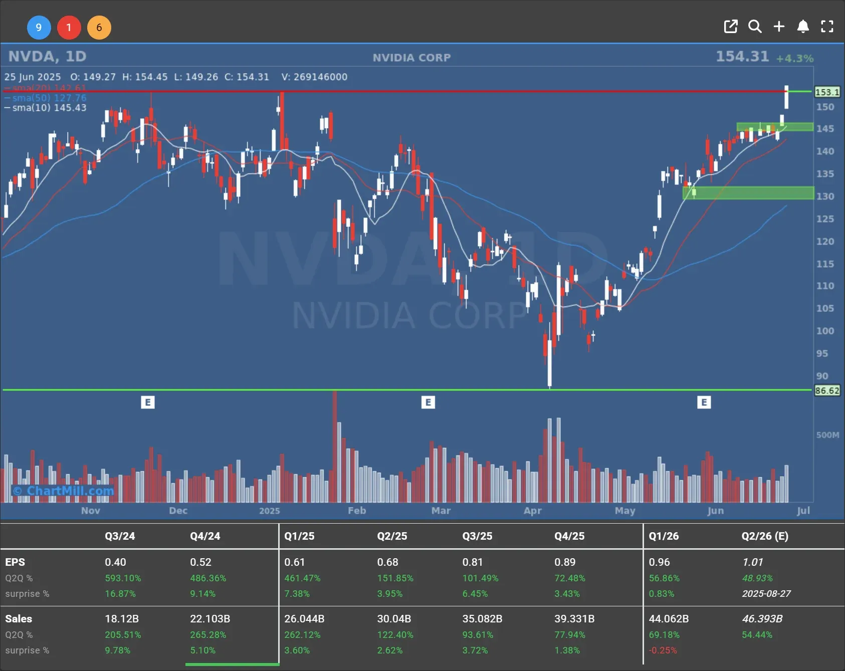Click negative sales surprise -0.25%
This screenshot has height=671, width=845.
(663, 650)
